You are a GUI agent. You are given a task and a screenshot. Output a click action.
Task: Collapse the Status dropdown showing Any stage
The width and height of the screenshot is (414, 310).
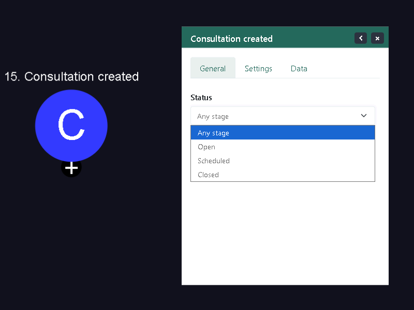click(x=283, y=116)
